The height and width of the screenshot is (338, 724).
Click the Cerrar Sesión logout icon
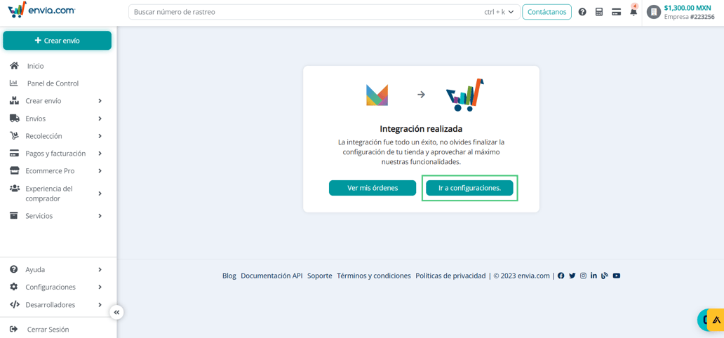point(14,329)
